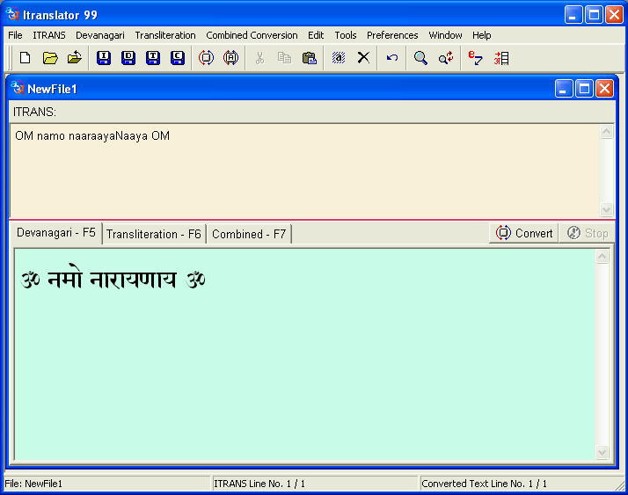Open the ITRANS menu

[x=49, y=35]
